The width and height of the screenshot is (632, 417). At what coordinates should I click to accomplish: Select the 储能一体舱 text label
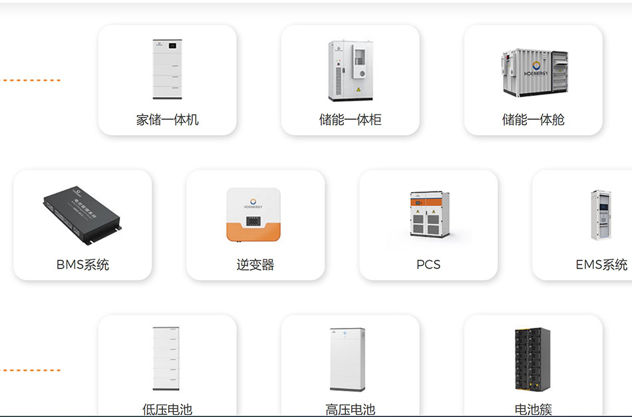tap(533, 120)
